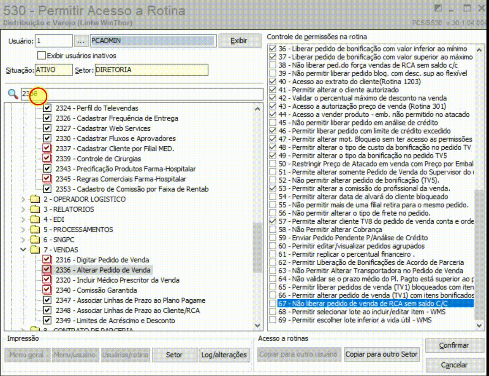
Task: Select 2349 - Limites de Acréscimo e Desconto
Action: click(x=115, y=321)
